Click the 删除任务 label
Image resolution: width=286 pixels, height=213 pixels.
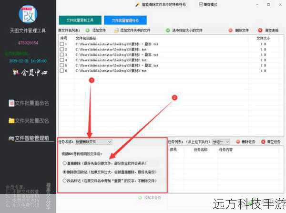(248, 142)
